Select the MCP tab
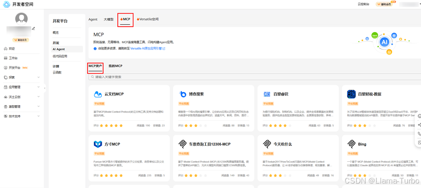The image size is (421, 188). [126, 19]
